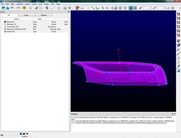Expand Spacing Constraints (120) entry

[2, 29]
